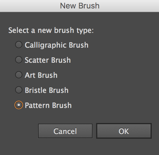This screenshot has height=155, width=159.
Task: Click the 'New Brush' title text
Action: tap(80, 6)
